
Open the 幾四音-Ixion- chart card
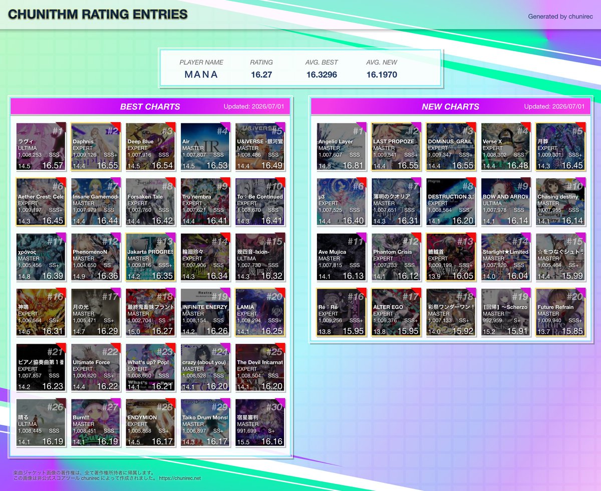(x=260, y=257)
